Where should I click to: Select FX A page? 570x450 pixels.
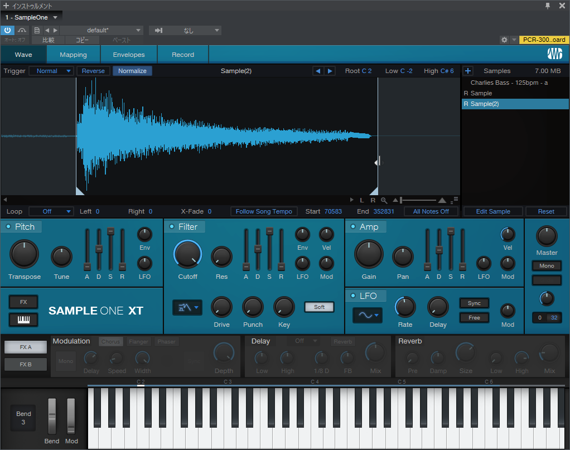click(26, 347)
